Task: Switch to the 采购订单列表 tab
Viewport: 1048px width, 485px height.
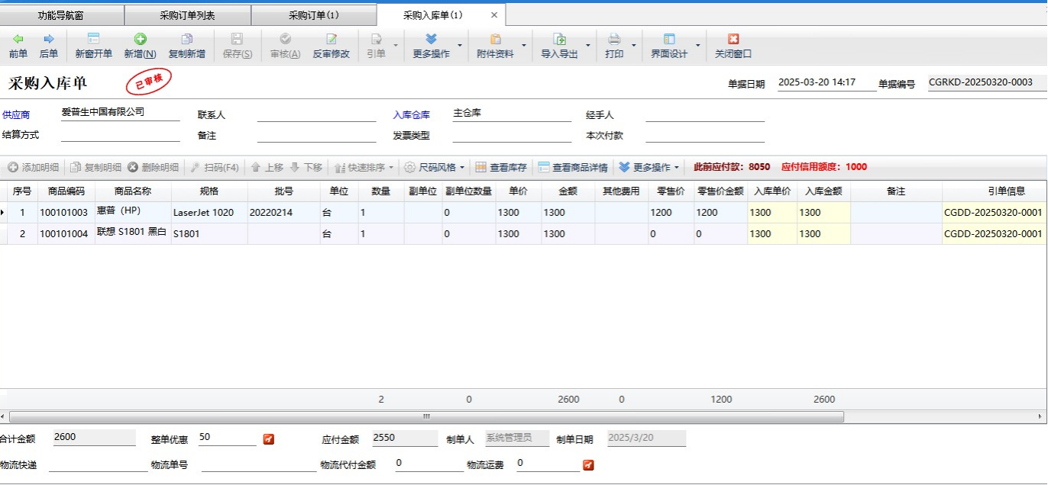Action: tap(187, 15)
